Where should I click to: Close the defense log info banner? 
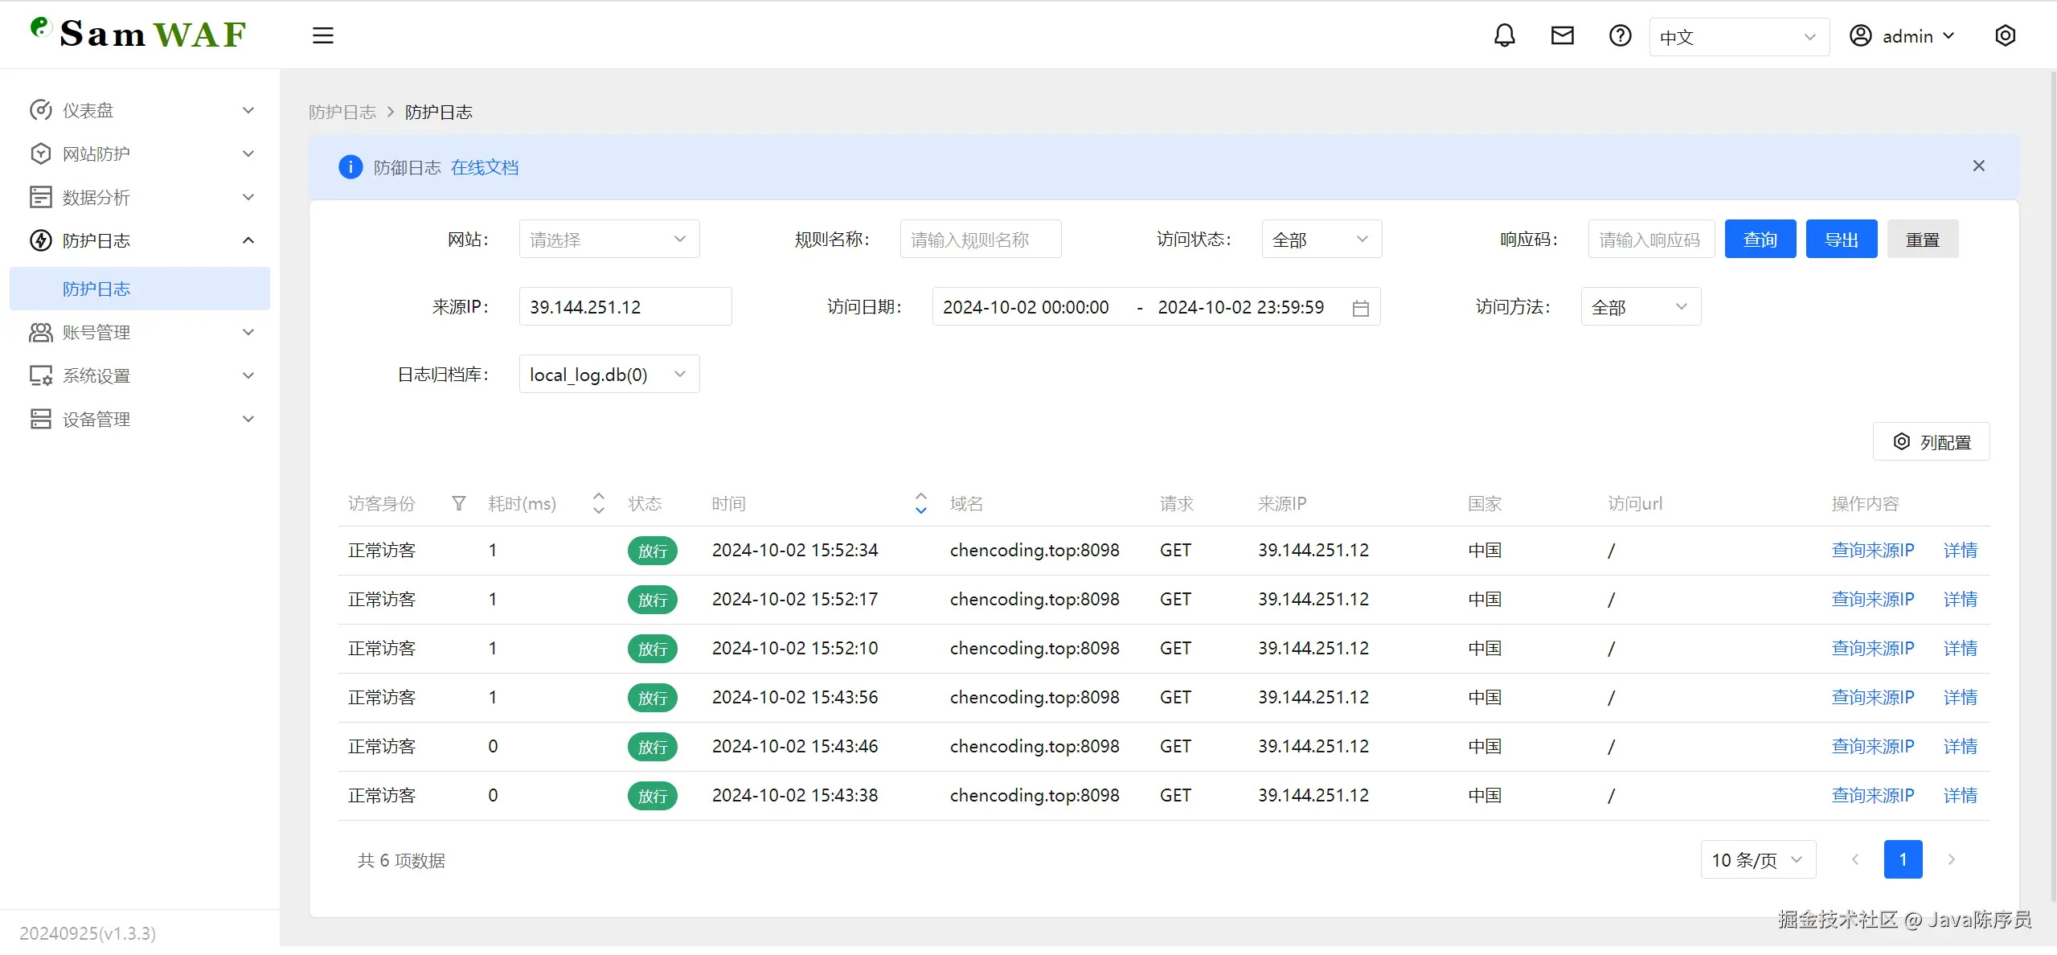coord(1978,166)
